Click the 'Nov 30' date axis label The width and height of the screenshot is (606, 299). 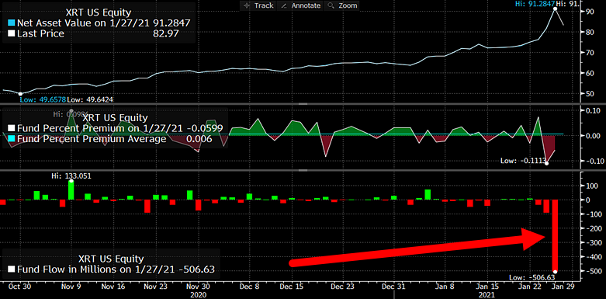[198, 287]
